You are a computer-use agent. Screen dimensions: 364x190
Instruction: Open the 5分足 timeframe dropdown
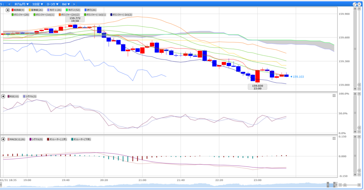click(x=38, y=4)
